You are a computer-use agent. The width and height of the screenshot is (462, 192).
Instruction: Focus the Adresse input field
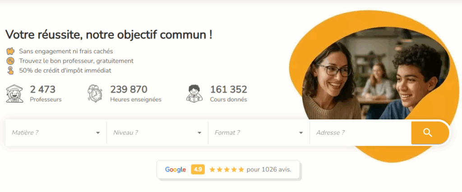pyautogui.click(x=360, y=133)
